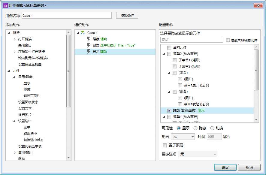The height and width of the screenshot is (175, 266).
Task: Check the 菜单1 (动态面板) checkbox
Action: [169, 117]
